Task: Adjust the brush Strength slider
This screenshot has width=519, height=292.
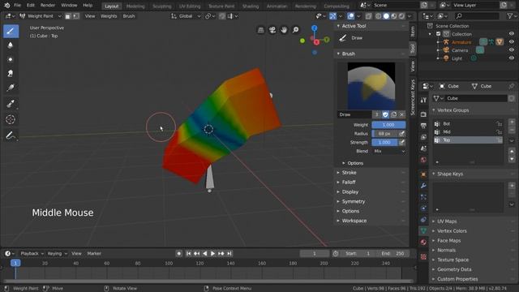Action: [x=385, y=143]
